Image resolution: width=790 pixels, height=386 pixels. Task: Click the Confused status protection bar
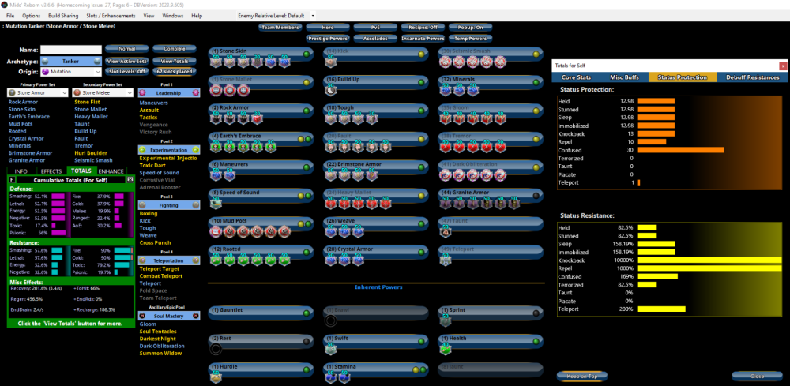coord(669,150)
